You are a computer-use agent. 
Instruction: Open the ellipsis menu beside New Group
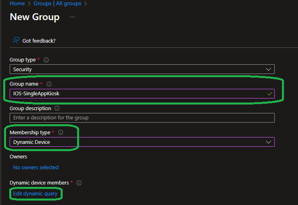click(72, 17)
